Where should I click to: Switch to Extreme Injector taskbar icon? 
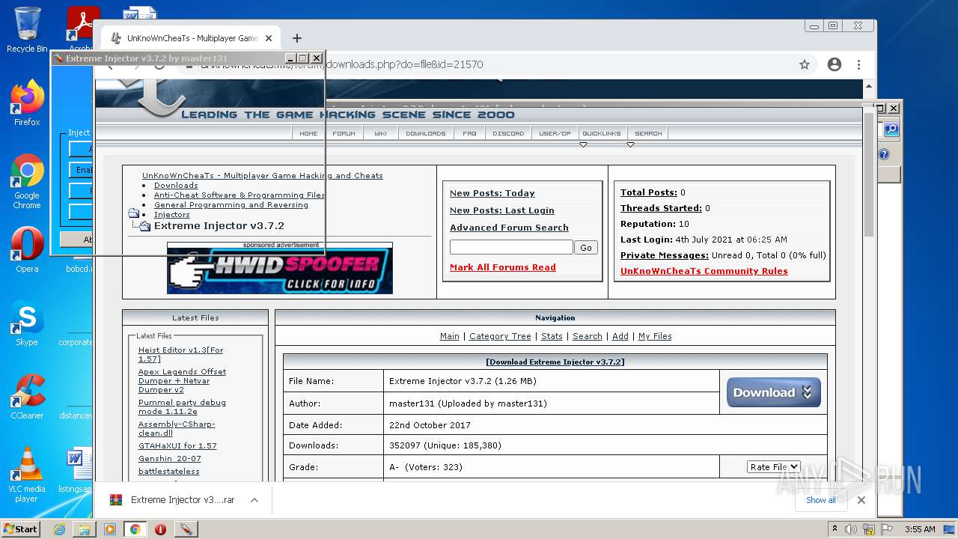pyautogui.click(x=186, y=529)
